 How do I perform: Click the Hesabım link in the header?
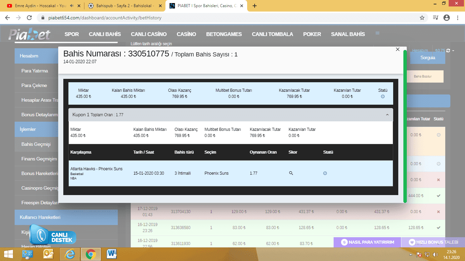pos(420,51)
